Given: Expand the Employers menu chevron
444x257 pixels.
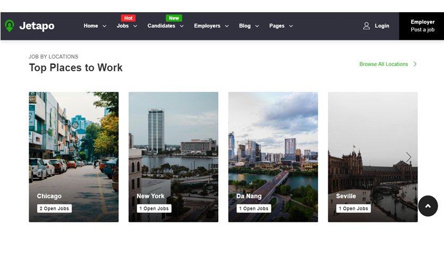Looking at the screenshot, I should pos(227,26).
